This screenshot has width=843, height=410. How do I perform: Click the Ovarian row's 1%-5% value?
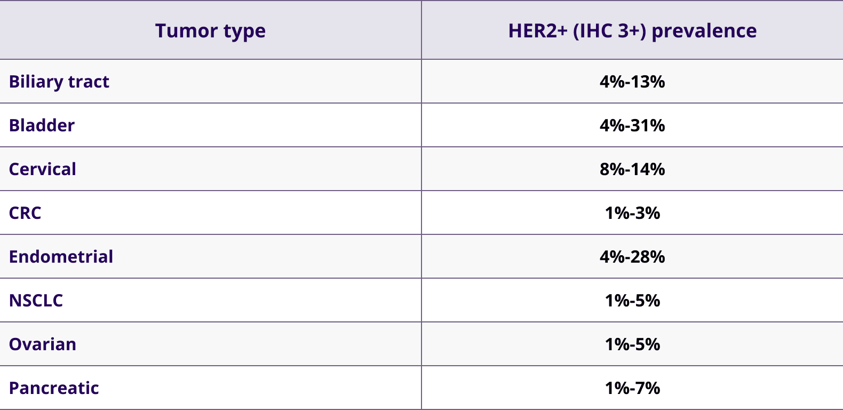click(x=632, y=344)
